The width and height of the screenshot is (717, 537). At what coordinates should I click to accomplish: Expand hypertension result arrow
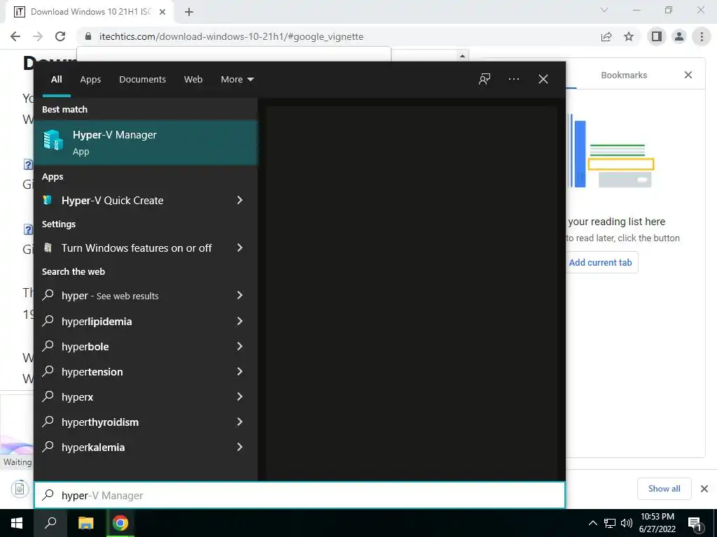239,371
